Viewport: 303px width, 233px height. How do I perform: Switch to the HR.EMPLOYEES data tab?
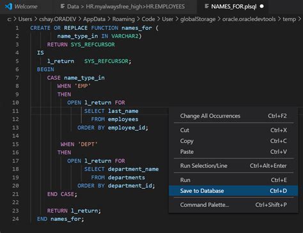[x=125, y=6]
